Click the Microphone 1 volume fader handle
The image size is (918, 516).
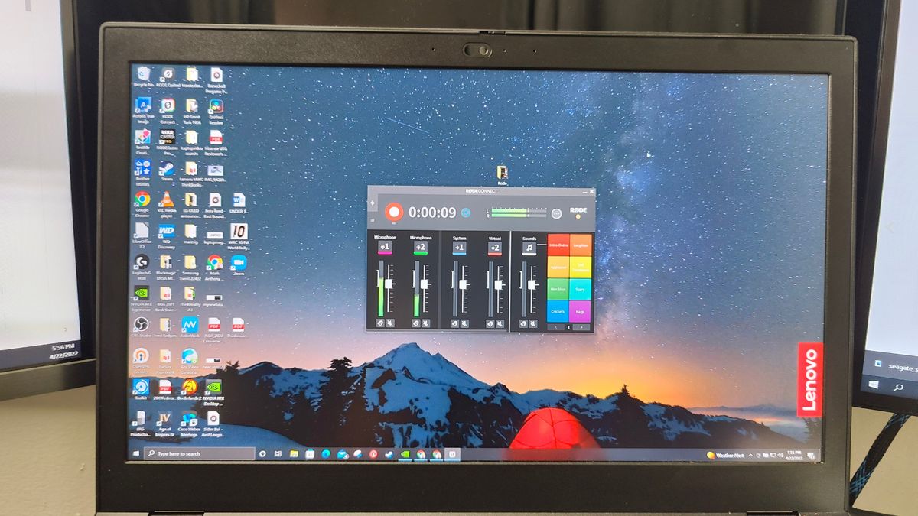point(389,284)
